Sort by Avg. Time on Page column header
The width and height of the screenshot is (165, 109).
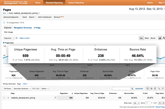pos(97,93)
